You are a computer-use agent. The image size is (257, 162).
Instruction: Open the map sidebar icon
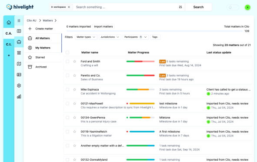(x=19, y=64)
